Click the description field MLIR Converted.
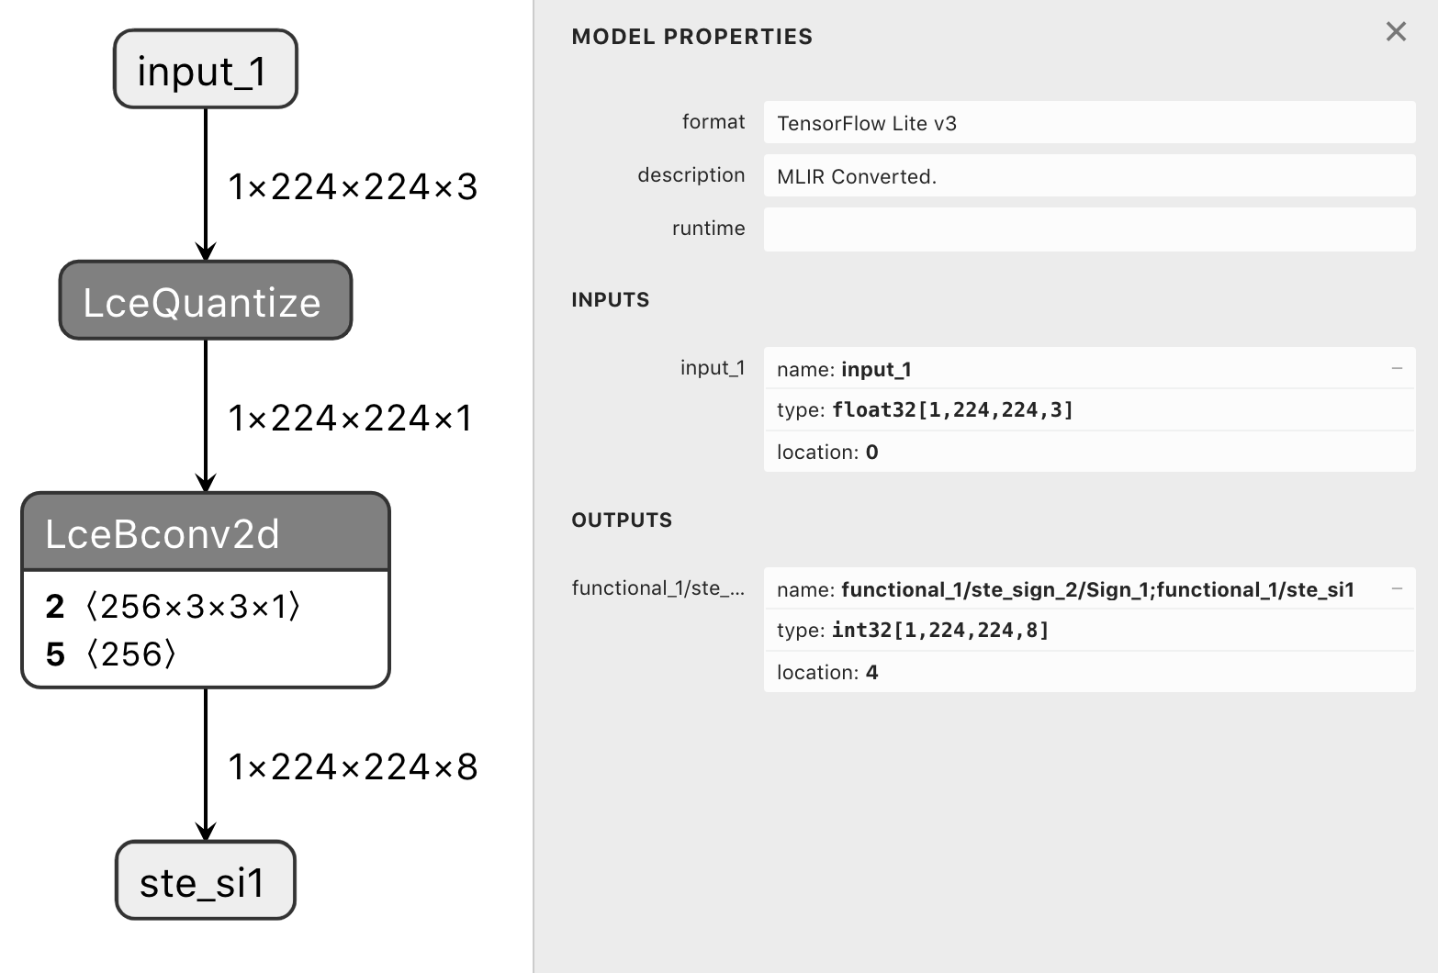The width and height of the screenshot is (1438, 973). [1089, 176]
